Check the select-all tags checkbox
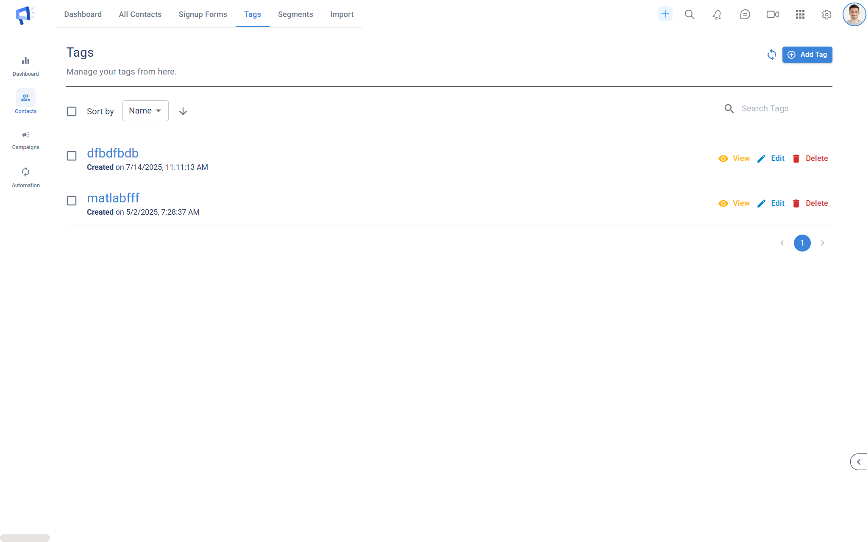Viewport: 868px width, 542px height. point(72,111)
